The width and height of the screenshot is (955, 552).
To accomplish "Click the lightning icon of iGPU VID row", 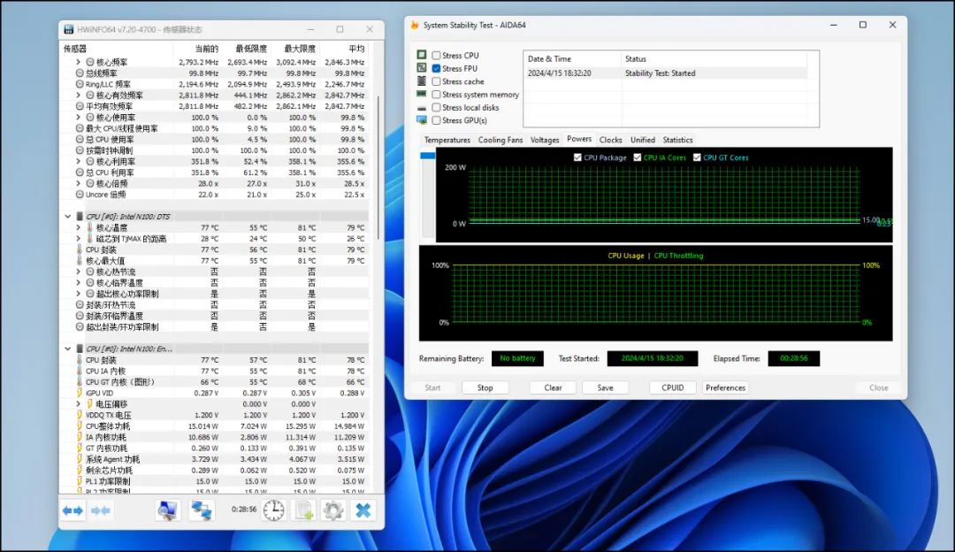I will 80,393.
